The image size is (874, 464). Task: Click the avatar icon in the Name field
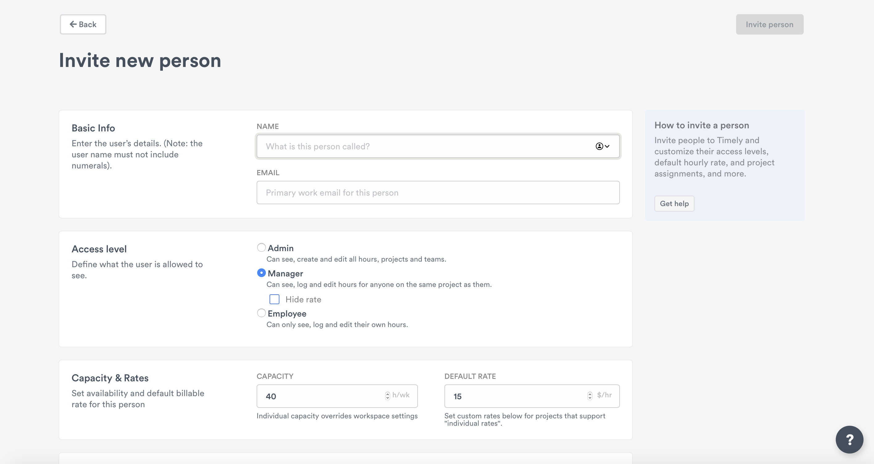pyautogui.click(x=599, y=146)
